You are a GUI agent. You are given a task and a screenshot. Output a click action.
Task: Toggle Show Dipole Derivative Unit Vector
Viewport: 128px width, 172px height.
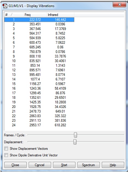pos(6,155)
